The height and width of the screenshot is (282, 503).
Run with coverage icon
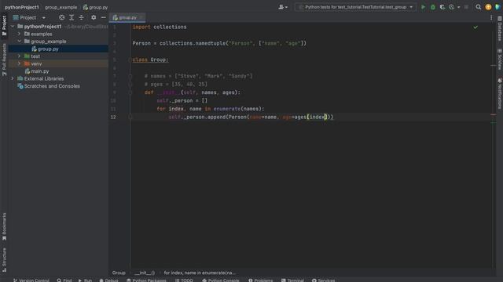click(442, 7)
